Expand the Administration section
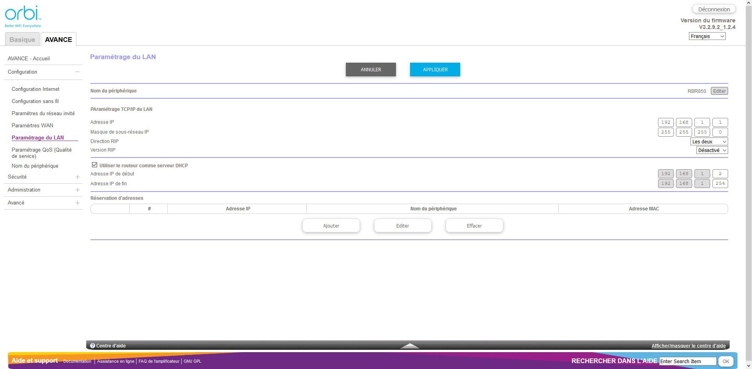 [x=77, y=190]
